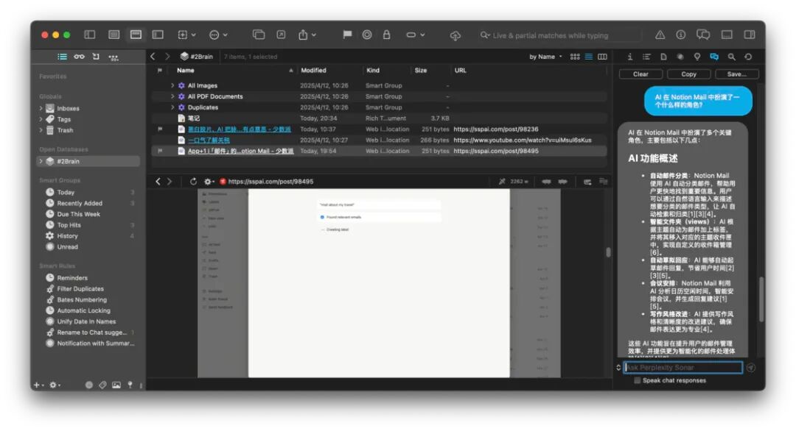Open the chat bubbles icon in the toolbar

(x=703, y=35)
